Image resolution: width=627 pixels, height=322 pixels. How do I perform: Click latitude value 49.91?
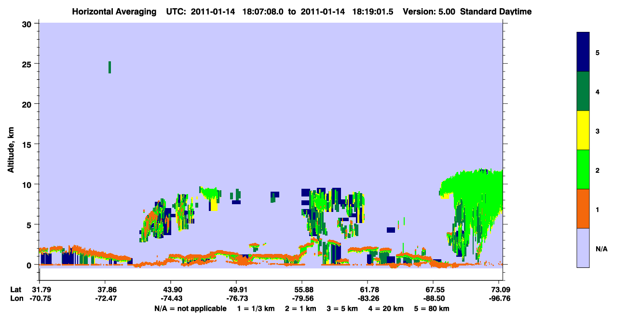point(236,290)
